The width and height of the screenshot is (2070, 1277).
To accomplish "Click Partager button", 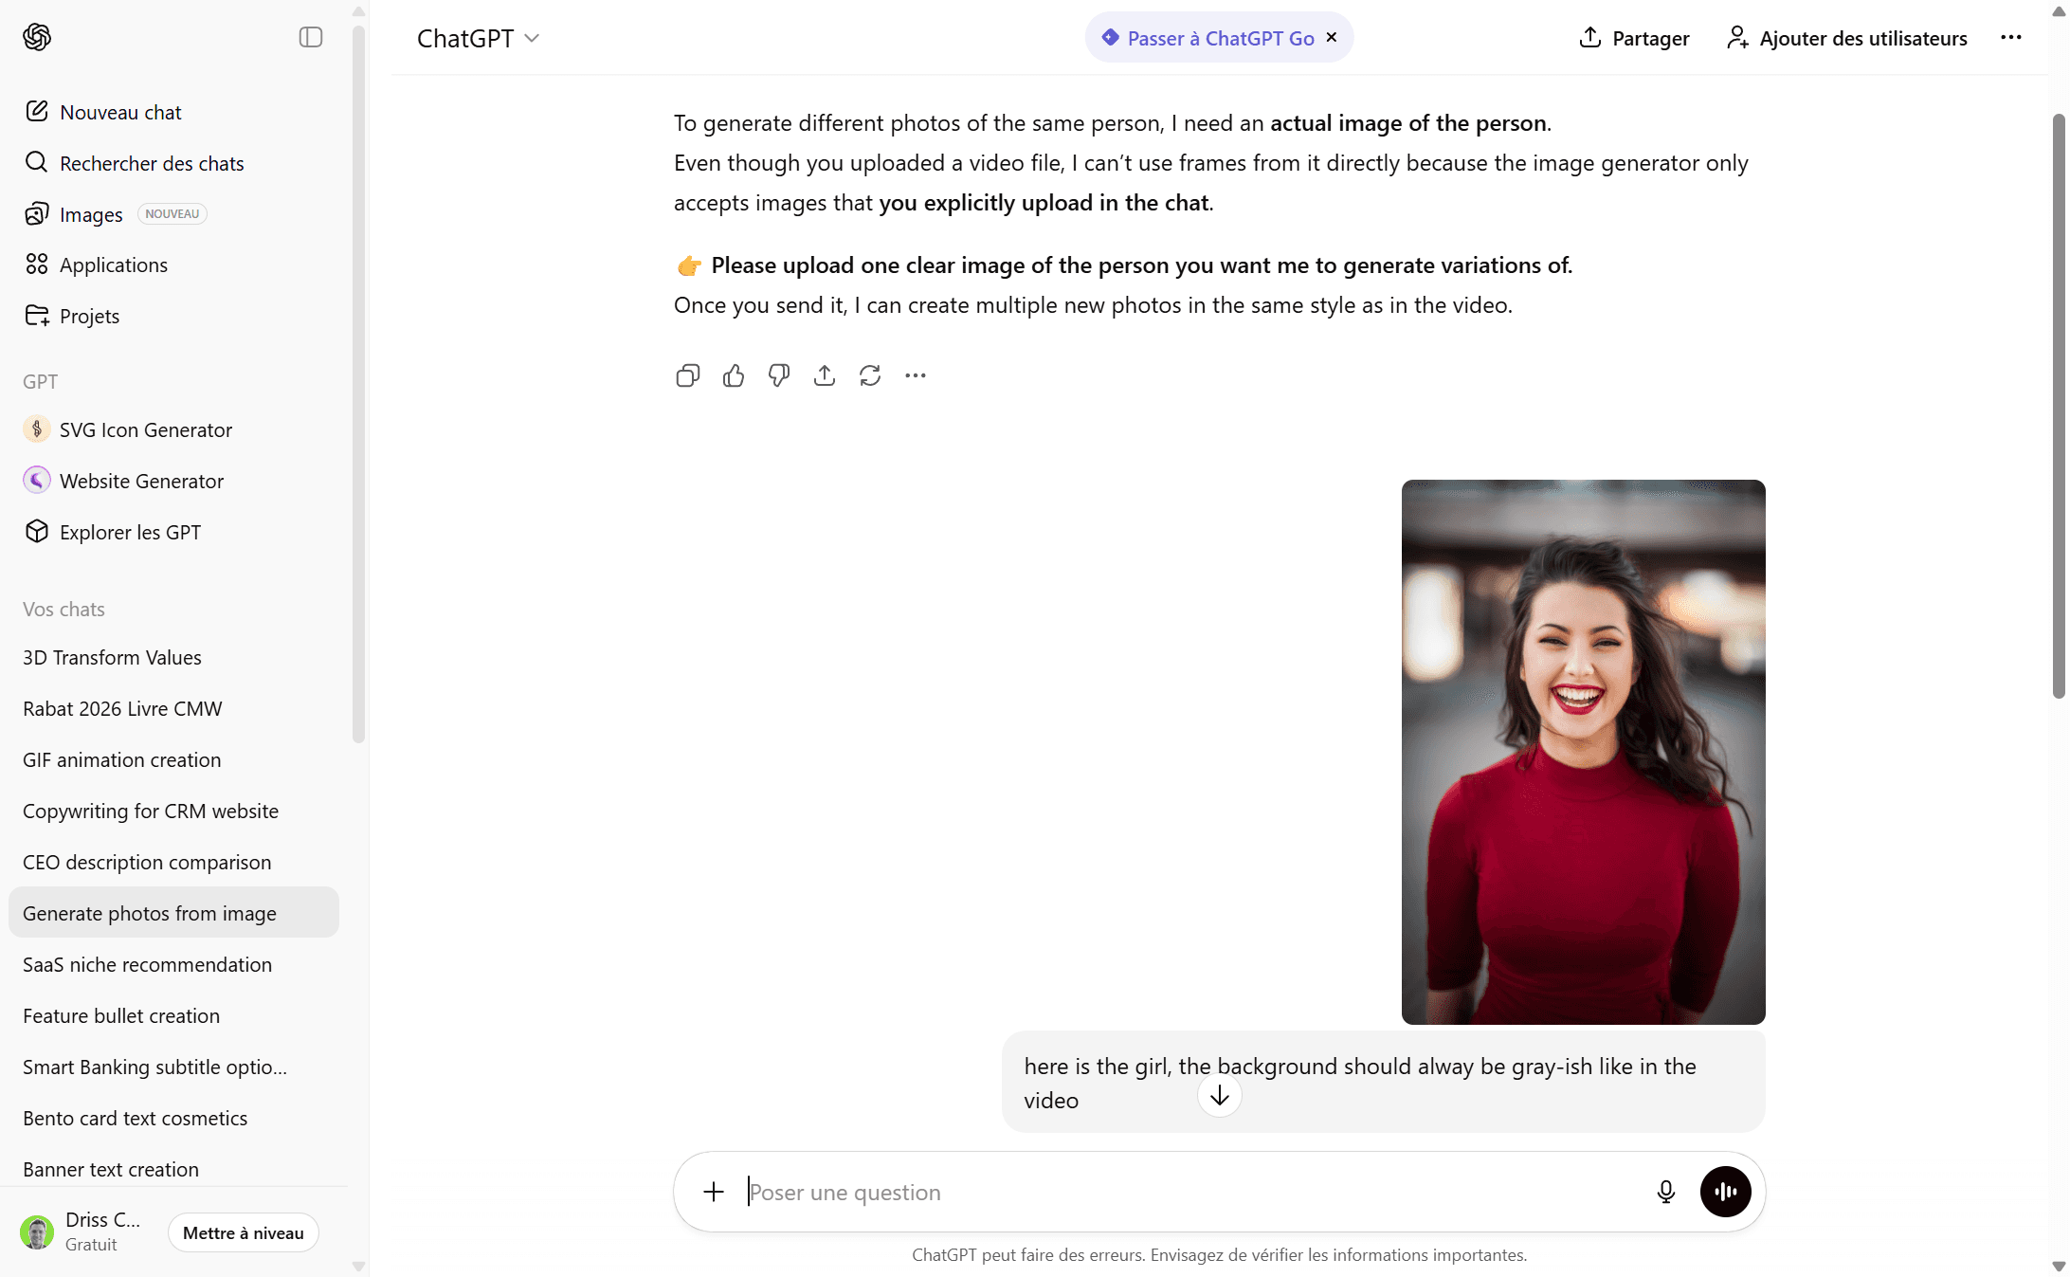I will [1635, 38].
